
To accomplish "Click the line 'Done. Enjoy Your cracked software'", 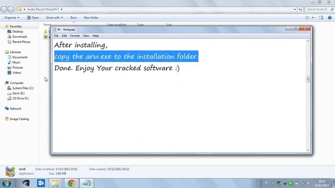I will [117, 68].
